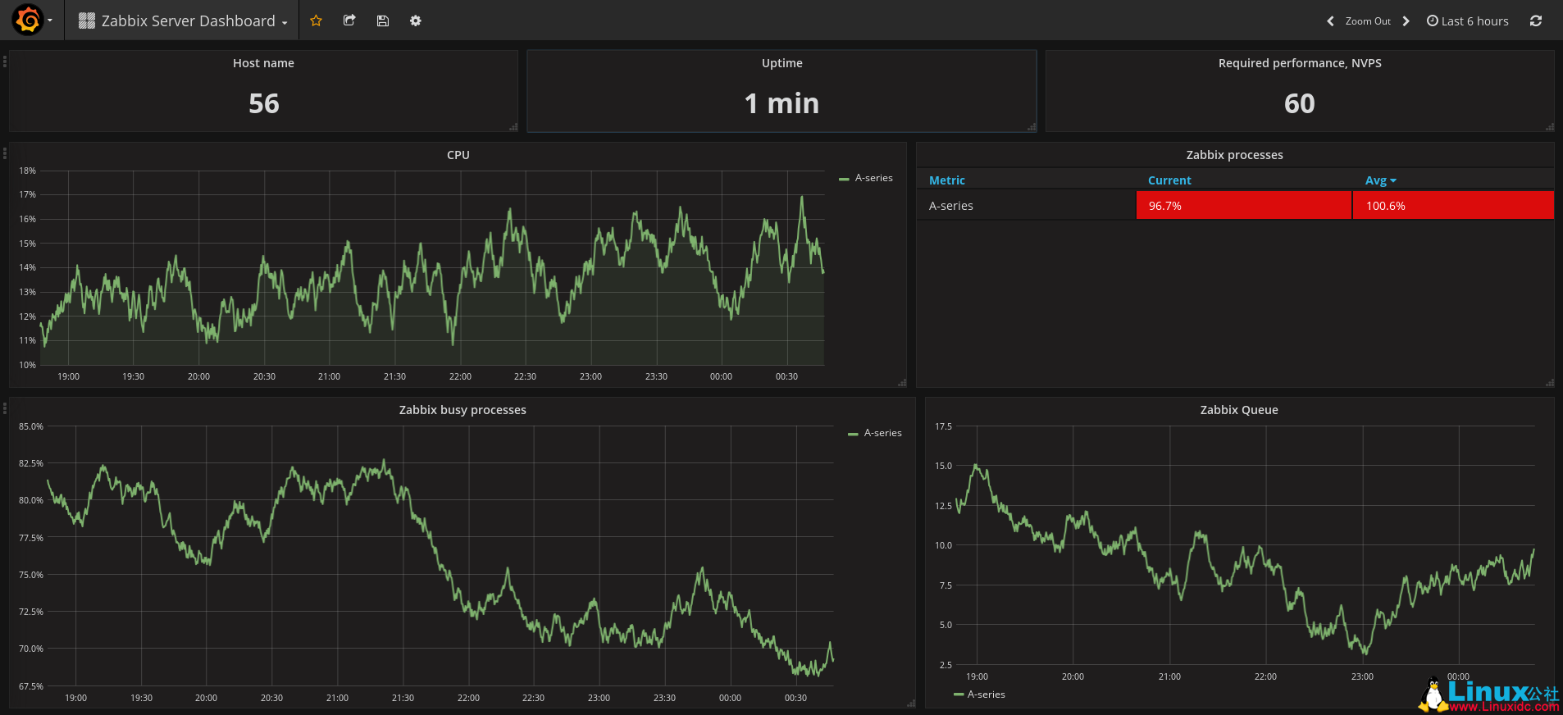Toggle A-series legend in Zabbix Queue graph
Viewport: 1563px width, 715px height.
(x=987, y=695)
